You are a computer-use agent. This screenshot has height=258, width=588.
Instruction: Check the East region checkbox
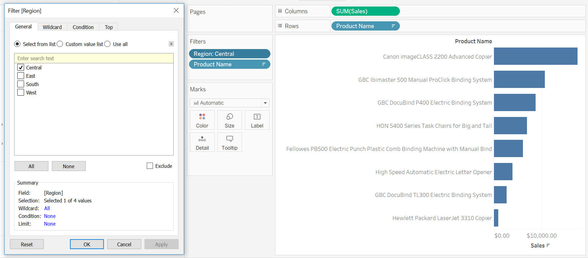(21, 76)
